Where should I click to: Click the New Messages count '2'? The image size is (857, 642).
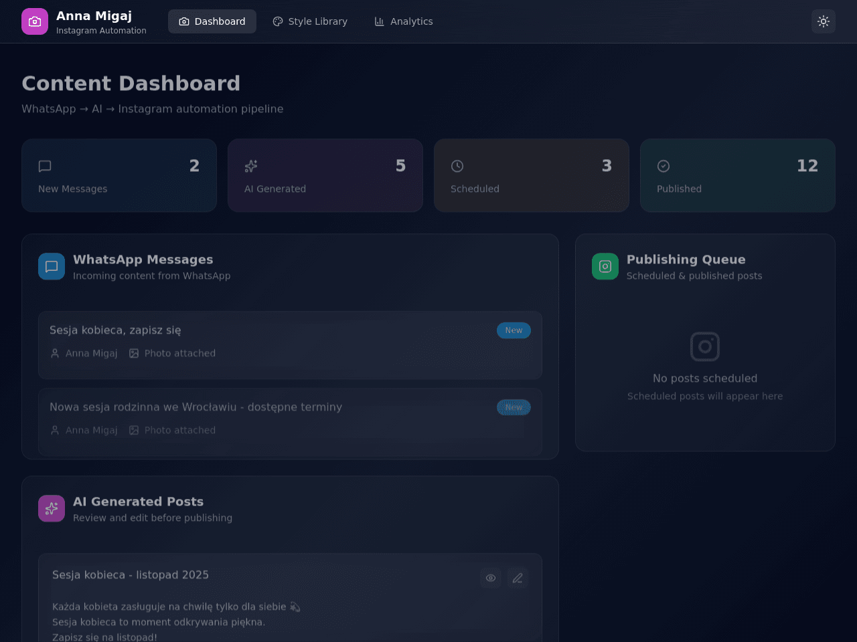(194, 166)
